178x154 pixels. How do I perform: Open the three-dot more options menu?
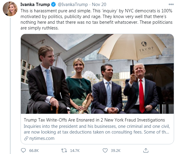(171, 5)
